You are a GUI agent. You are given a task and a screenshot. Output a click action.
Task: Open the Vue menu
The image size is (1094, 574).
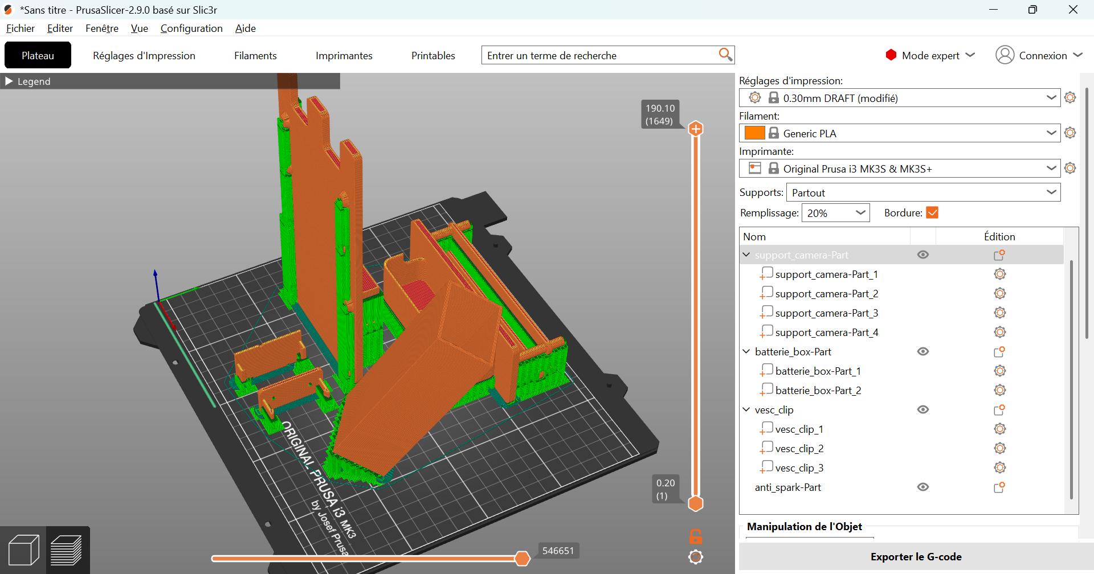(x=140, y=28)
